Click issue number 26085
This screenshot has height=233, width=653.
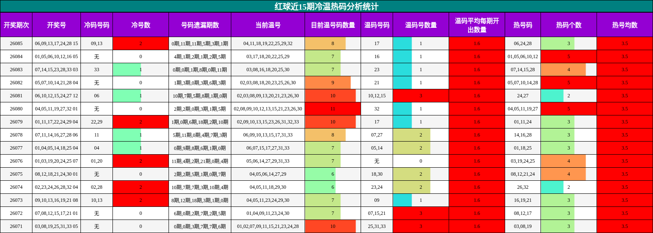(16, 43)
